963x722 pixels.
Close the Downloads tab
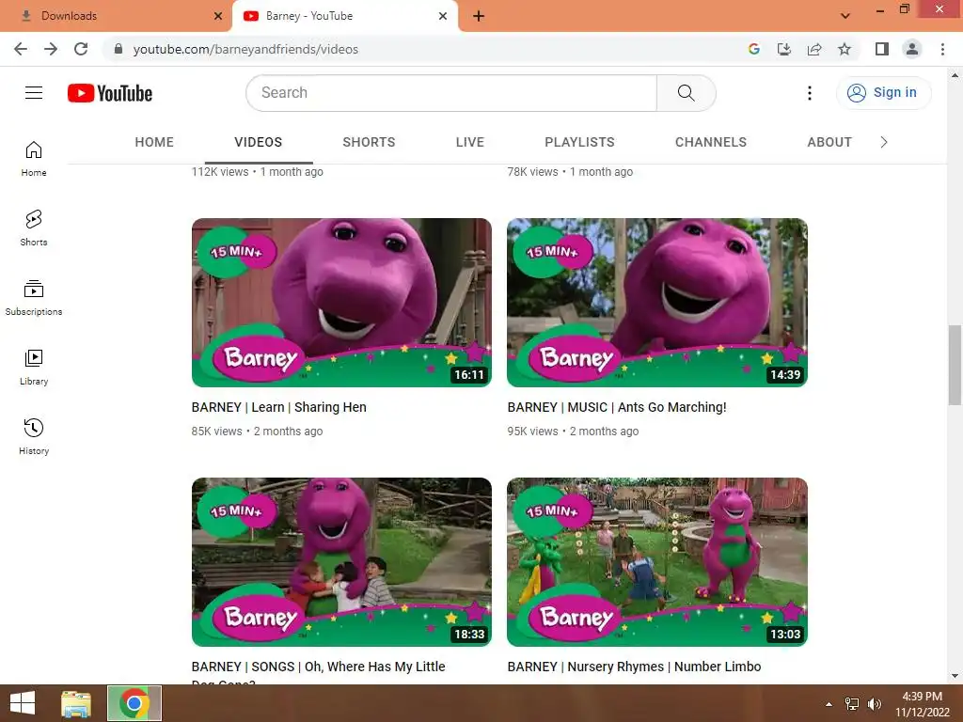pos(218,16)
